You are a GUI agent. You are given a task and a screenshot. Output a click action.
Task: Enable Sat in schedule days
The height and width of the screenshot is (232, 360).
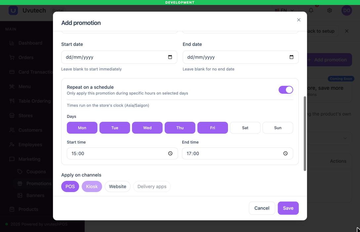[x=245, y=128]
